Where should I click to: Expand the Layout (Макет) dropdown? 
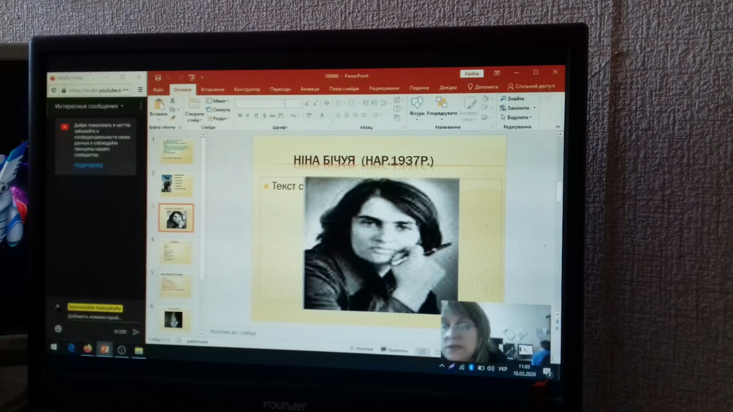(x=218, y=101)
